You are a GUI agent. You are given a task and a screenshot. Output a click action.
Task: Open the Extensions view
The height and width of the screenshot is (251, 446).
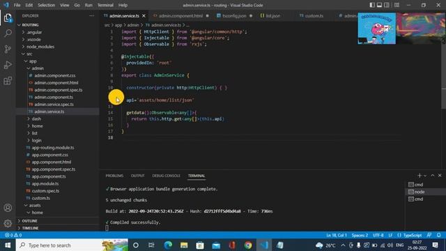[8, 81]
